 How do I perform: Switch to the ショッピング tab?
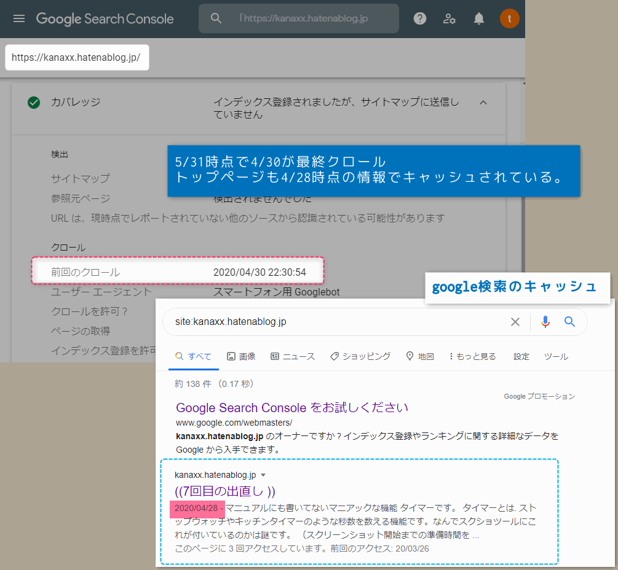360,356
